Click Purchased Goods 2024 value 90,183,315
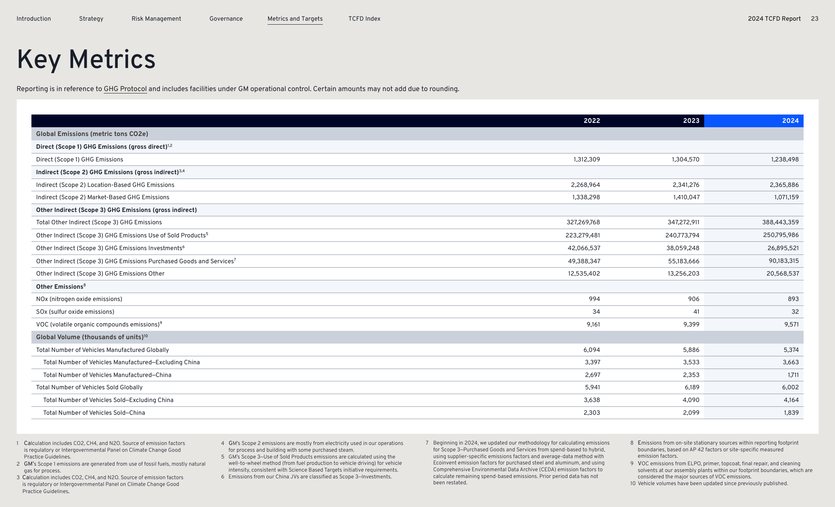Image resolution: width=835 pixels, height=507 pixels. pyautogui.click(x=784, y=261)
